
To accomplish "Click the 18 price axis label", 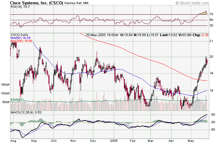I will click(211, 91).
